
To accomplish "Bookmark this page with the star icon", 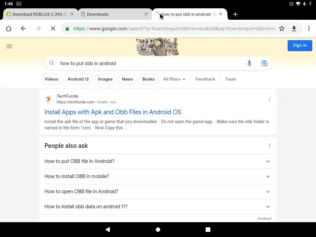I will [x=282, y=28].
